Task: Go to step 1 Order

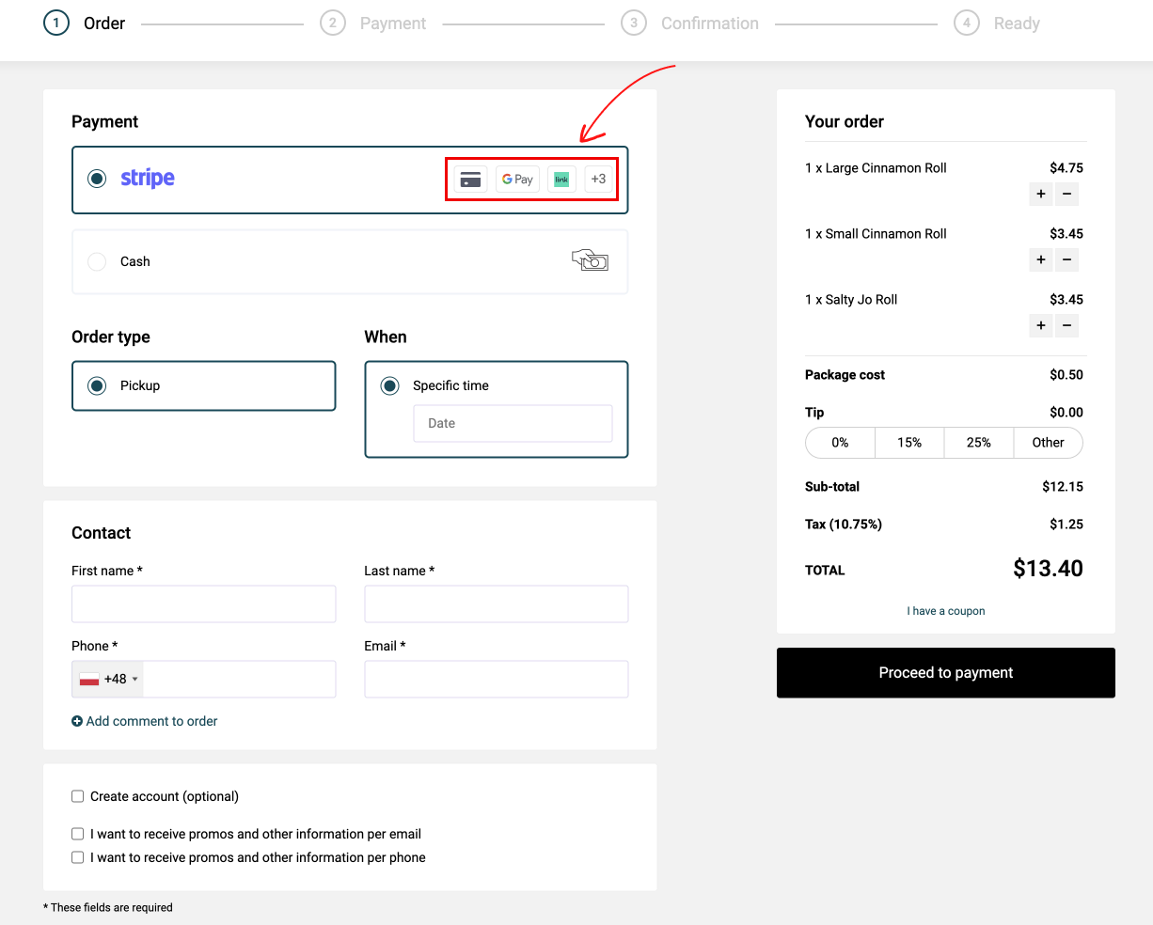Action: [x=85, y=24]
